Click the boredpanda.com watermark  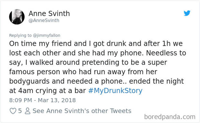coord(170,117)
